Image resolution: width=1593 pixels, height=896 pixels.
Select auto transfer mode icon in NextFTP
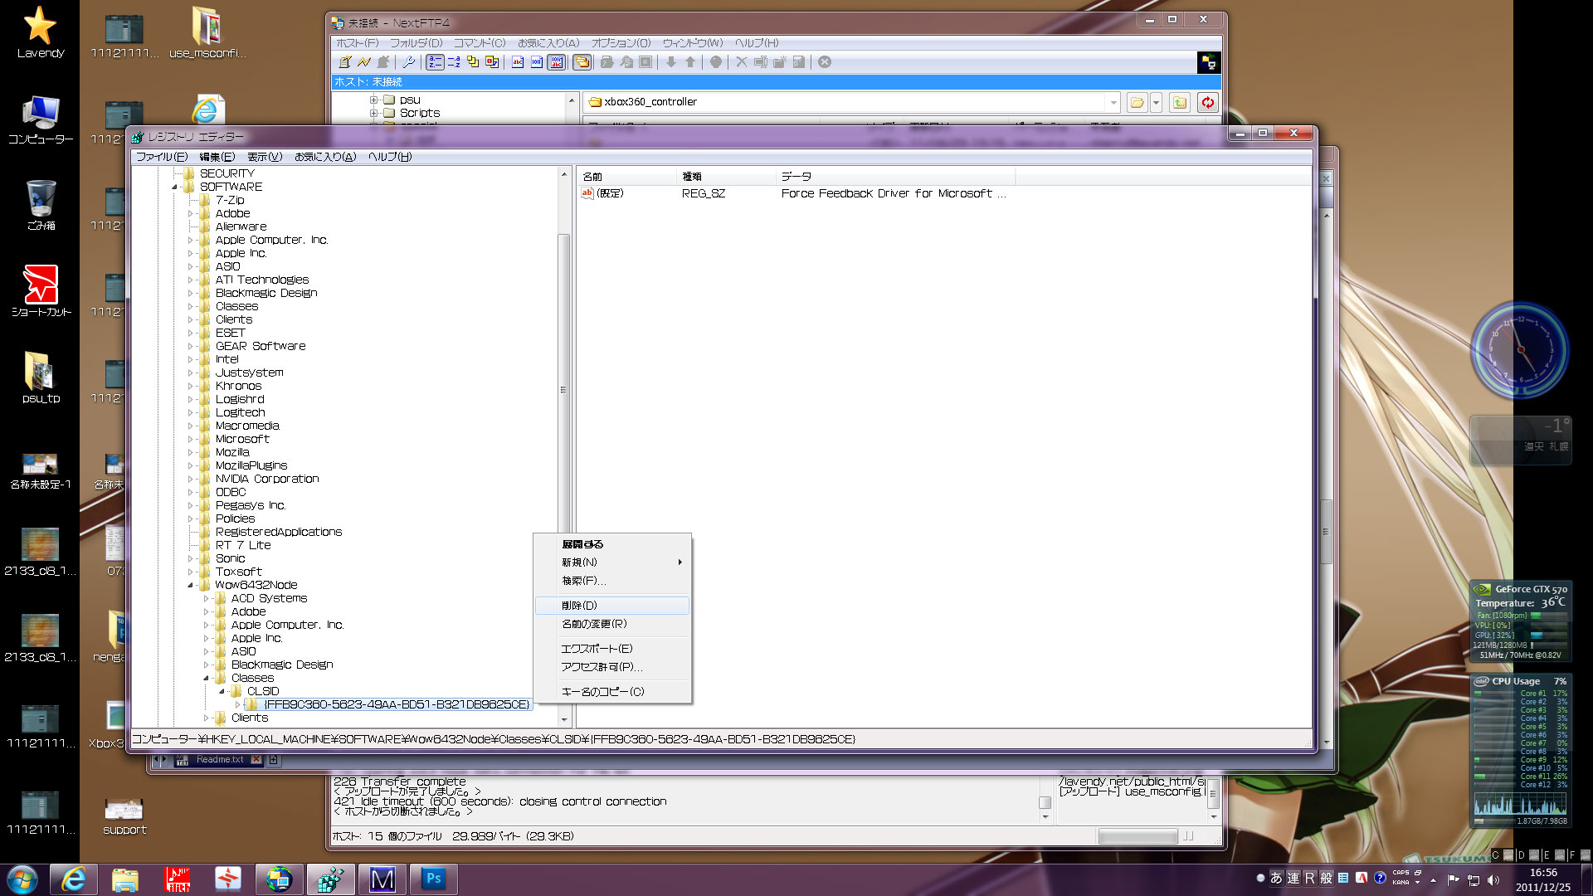557,62
